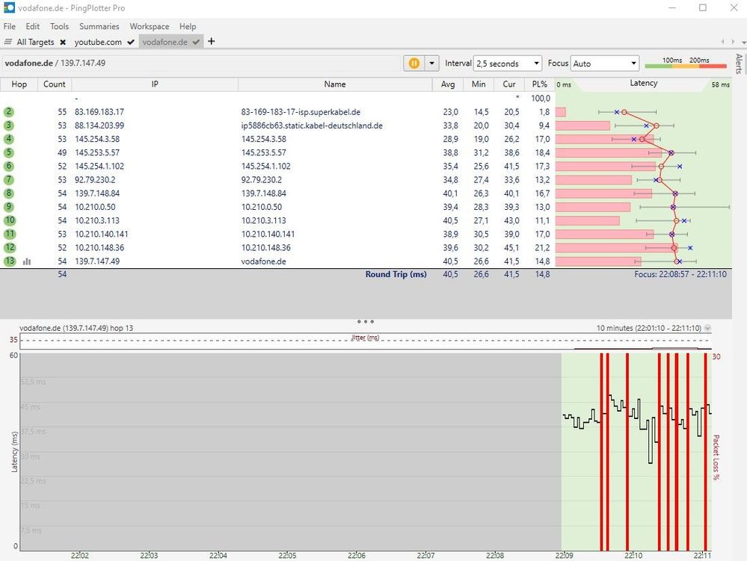Click the Min column header
The image size is (747, 561).
pos(479,84)
